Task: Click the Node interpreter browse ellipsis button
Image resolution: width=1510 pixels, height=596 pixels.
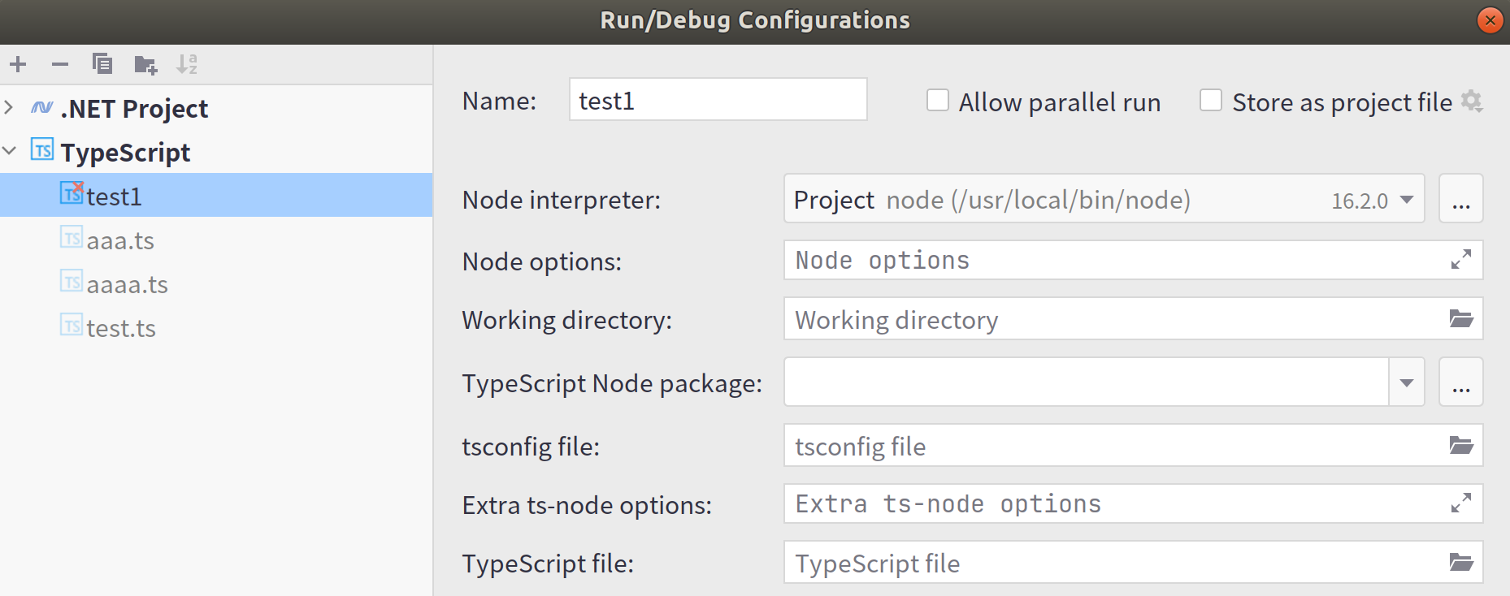Action: [x=1460, y=200]
